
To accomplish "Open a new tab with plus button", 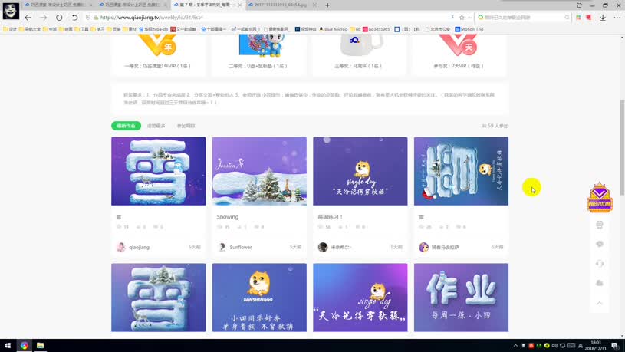I will pyautogui.click(x=327, y=5).
